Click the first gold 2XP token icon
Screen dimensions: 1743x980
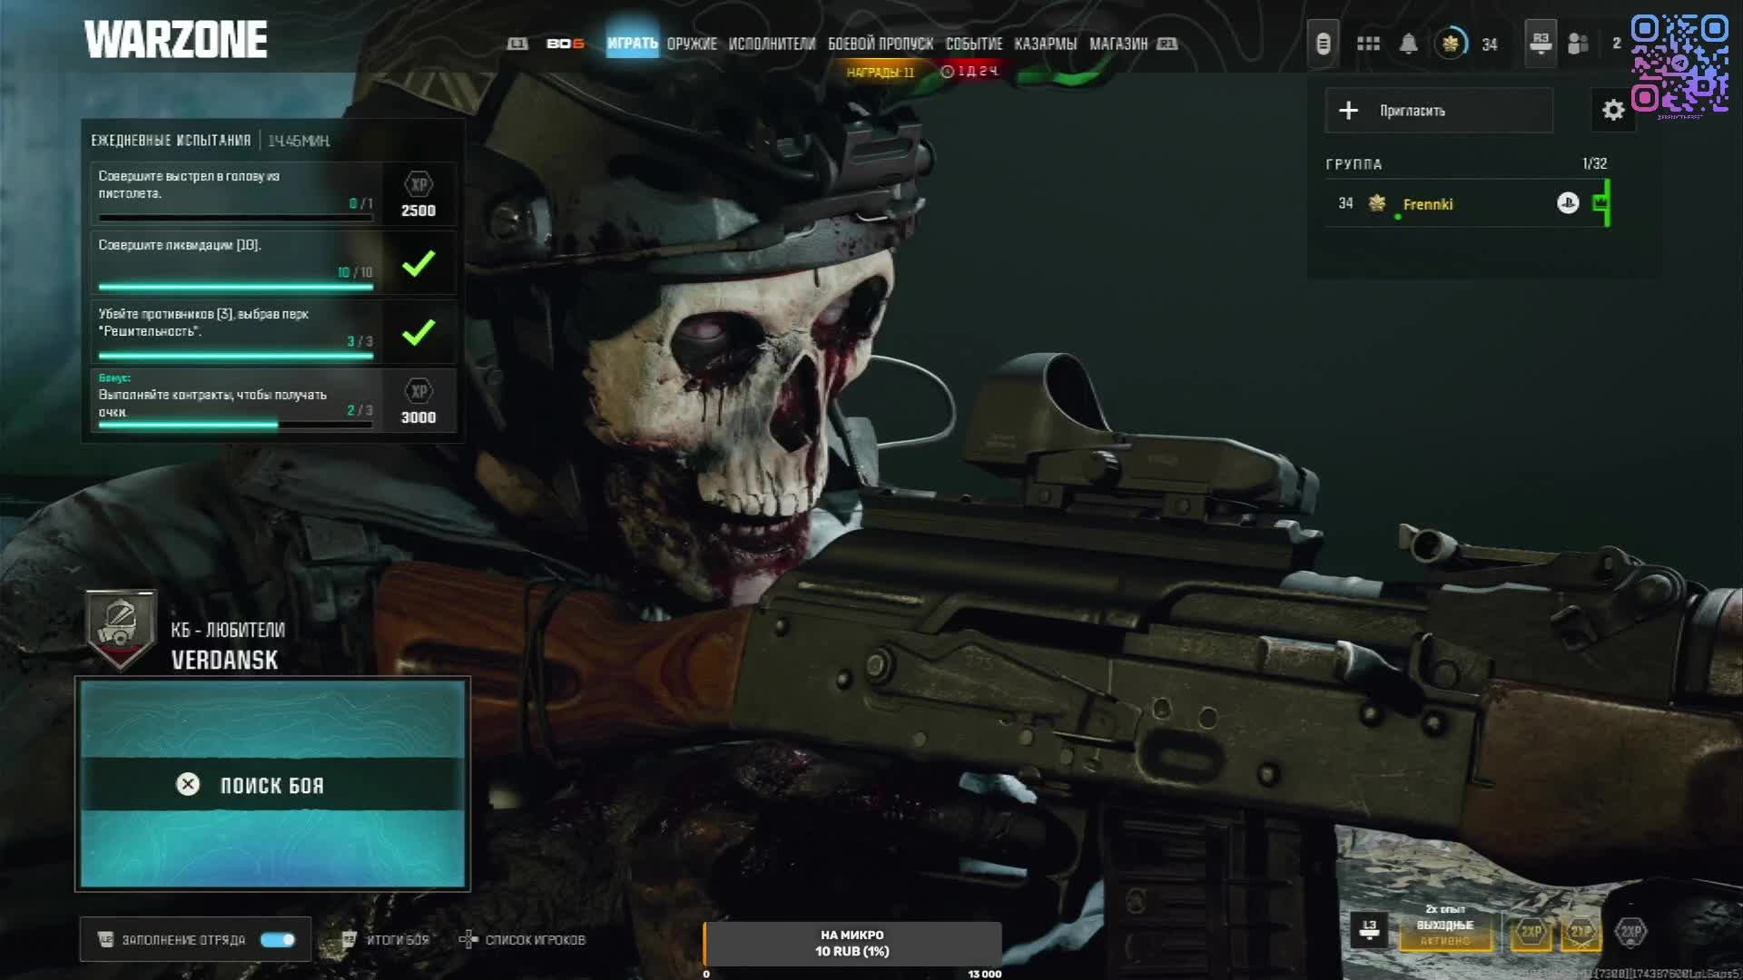1531,932
